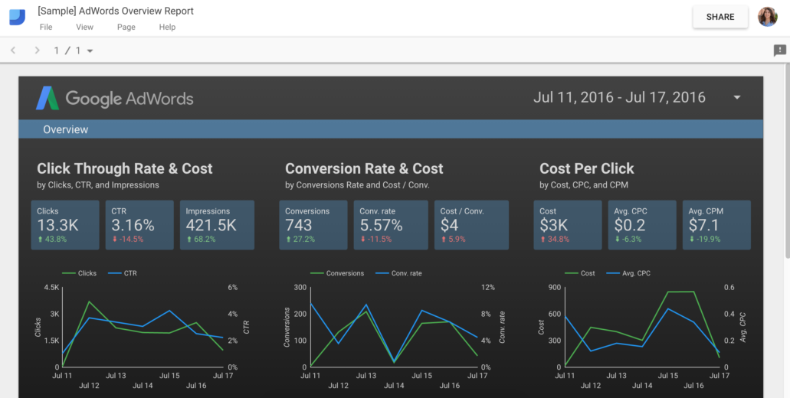Toggle the Conv. rate legend entry

pyautogui.click(x=399, y=273)
